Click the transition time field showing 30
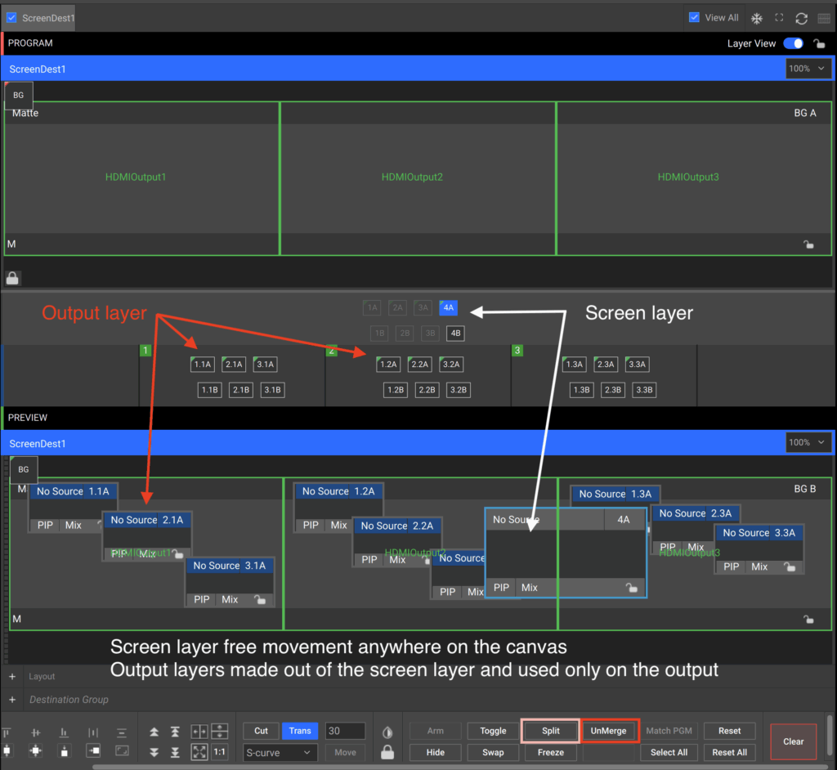 (x=344, y=731)
